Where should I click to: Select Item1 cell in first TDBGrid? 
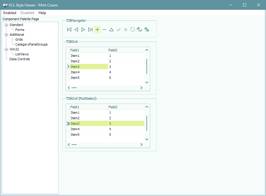tap(89, 56)
